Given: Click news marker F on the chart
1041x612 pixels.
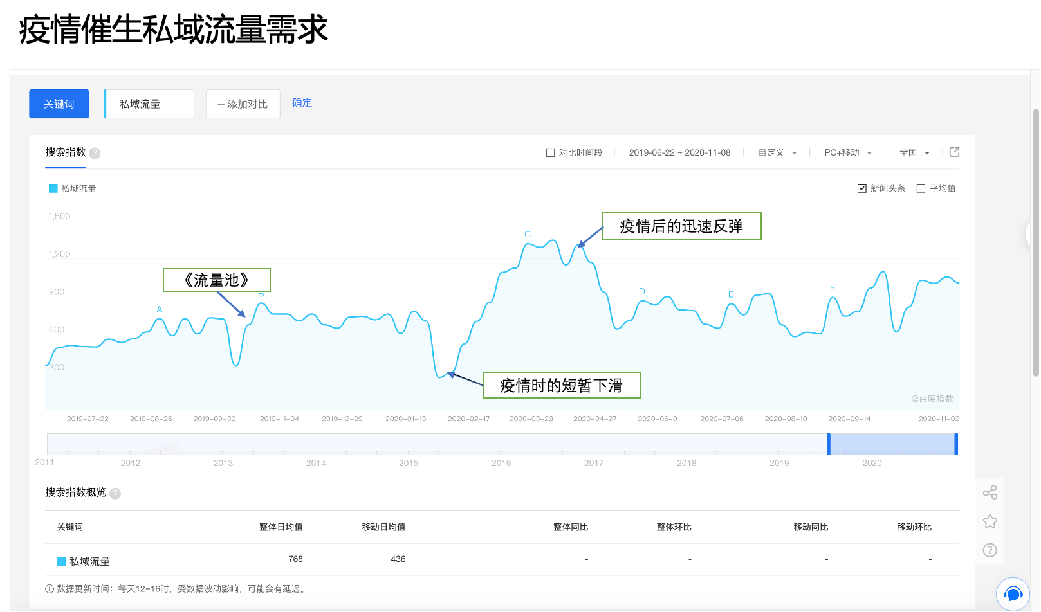Looking at the screenshot, I should [833, 288].
